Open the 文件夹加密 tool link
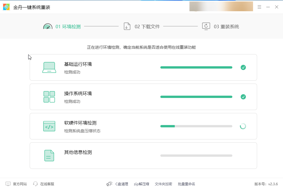Viewport: 283px width, 189px height. click(163, 184)
